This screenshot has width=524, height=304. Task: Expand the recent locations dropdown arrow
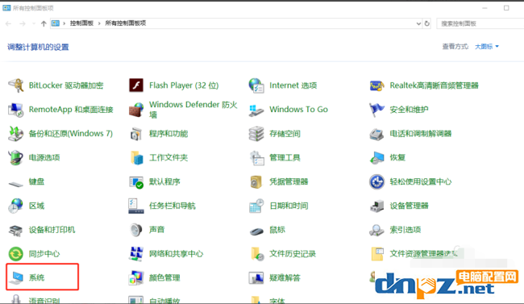pos(34,23)
